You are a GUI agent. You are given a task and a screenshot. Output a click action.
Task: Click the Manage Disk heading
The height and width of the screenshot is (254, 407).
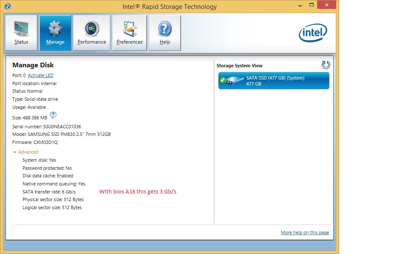click(33, 65)
